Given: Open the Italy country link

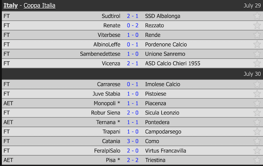Looking at the screenshot, I should pos(11,6).
